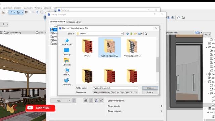Open the guide lines dropdown arrow
The image size is (215, 121).
click(x=14, y=12)
